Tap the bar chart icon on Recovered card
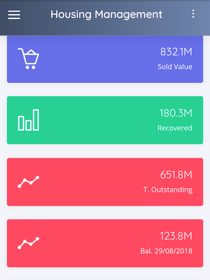This screenshot has width=210, height=280. click(28, 120)
